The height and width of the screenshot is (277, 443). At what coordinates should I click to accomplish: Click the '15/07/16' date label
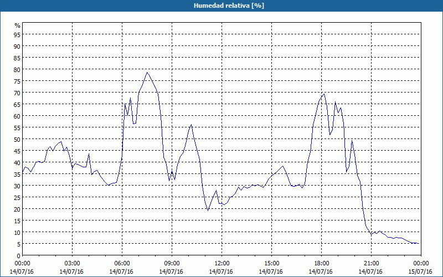[x=420, y=271]
